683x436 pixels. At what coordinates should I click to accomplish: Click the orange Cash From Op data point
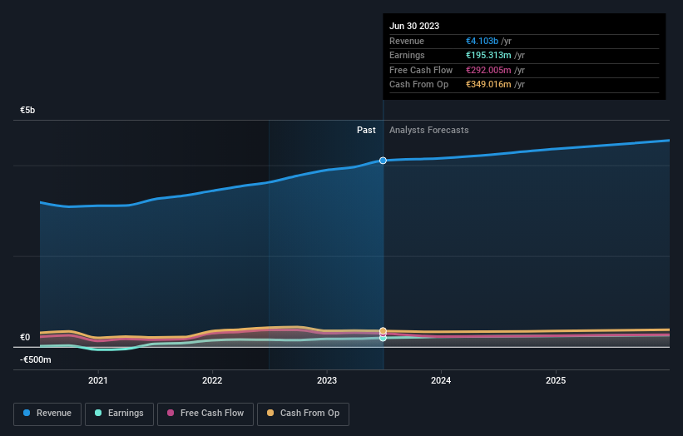pos(383,330)
